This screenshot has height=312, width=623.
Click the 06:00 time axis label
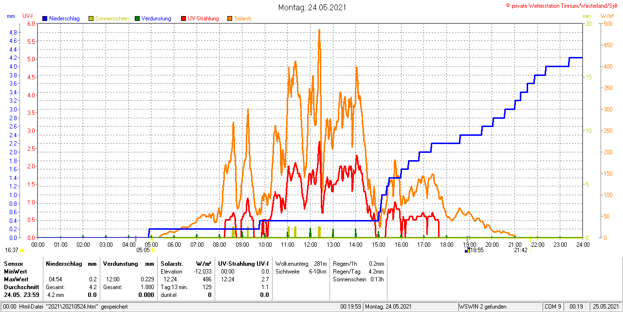174,244
